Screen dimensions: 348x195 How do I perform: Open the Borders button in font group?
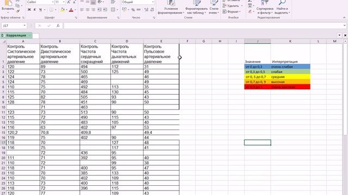click(51, 10)
